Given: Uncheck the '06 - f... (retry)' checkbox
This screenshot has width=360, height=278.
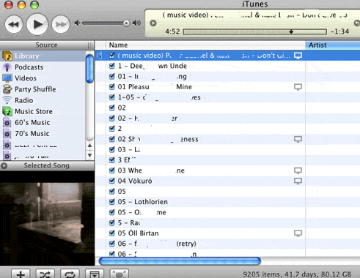Looking at the screenshot, I should coord(112,244).
